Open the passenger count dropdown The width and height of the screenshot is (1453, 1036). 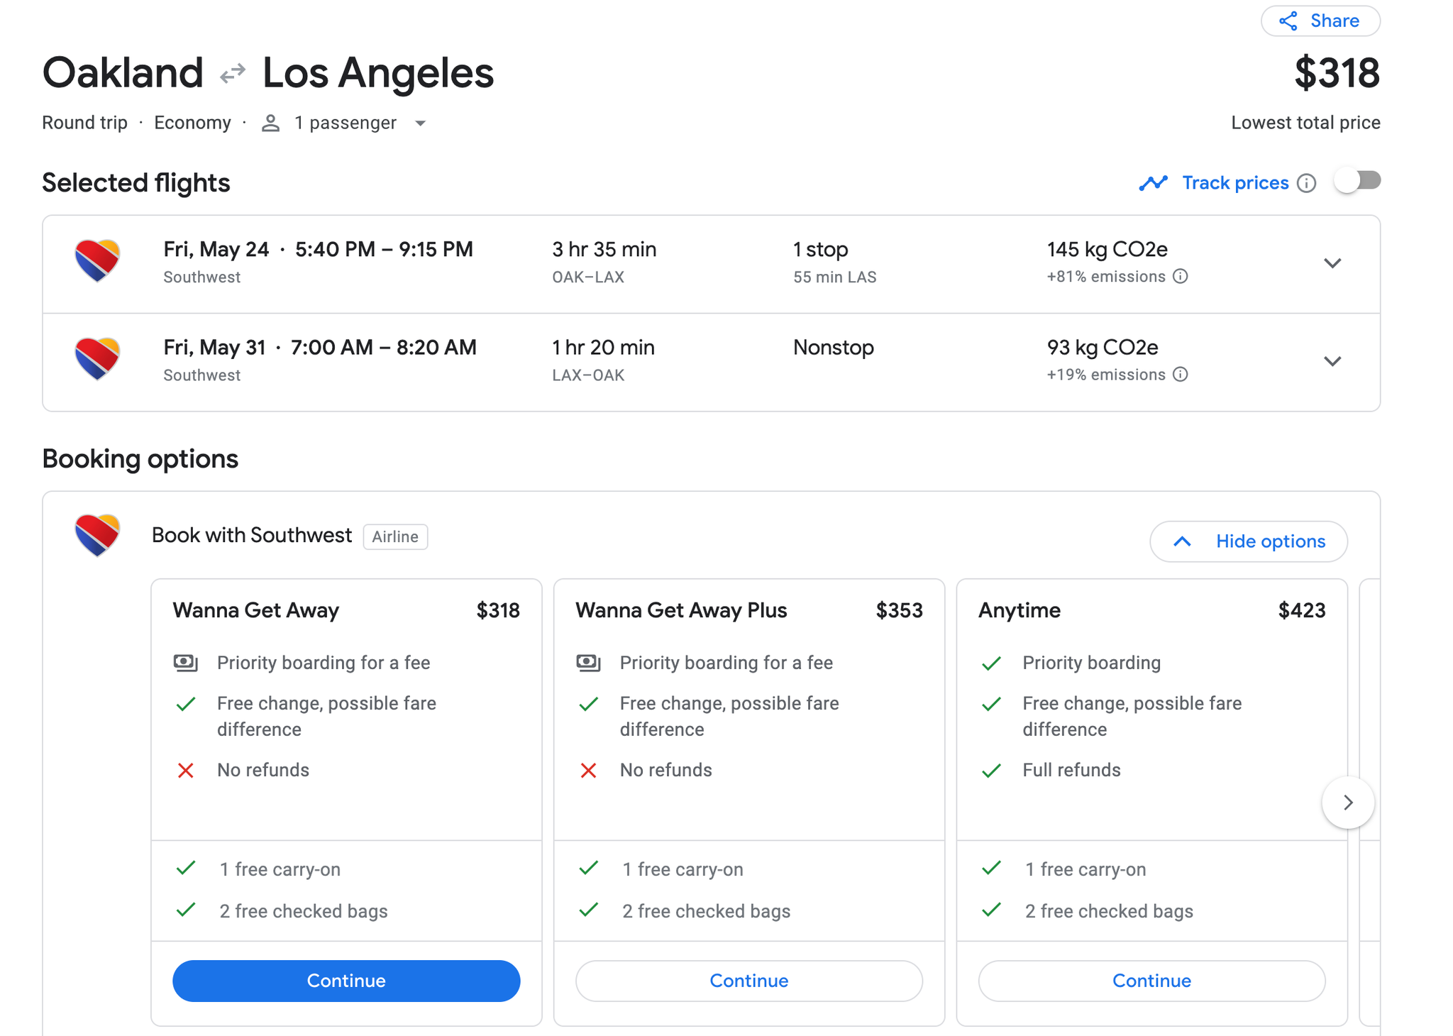tap(421, 123)
